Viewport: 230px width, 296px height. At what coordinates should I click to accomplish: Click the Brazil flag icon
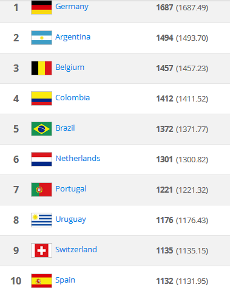(x=41, y=129)
